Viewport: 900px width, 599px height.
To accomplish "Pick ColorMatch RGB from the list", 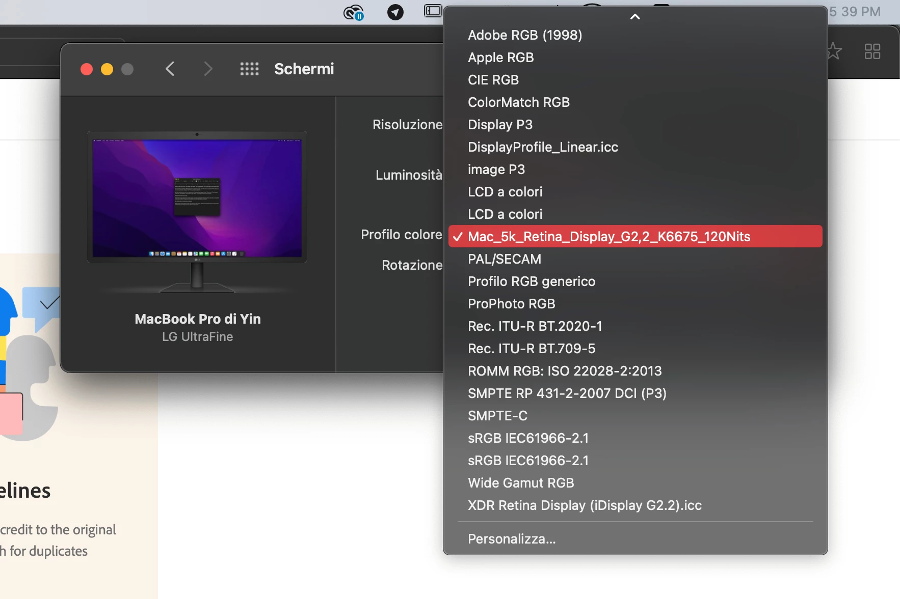I will coord(635,102).
